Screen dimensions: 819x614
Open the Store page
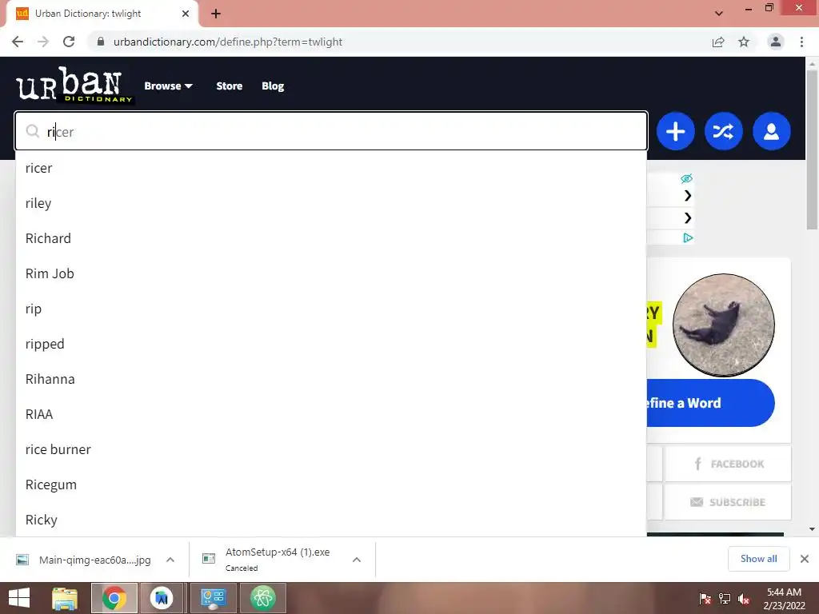pos(230,86)
